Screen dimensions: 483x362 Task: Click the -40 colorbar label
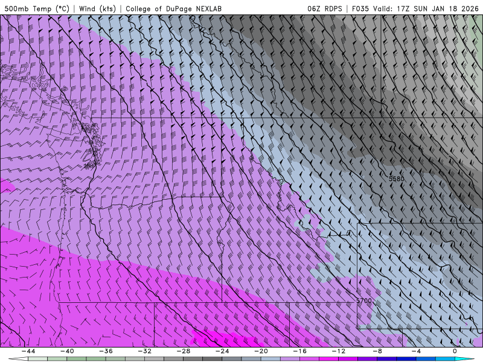67,351
